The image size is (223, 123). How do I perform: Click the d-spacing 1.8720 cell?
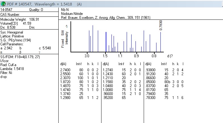65,82
